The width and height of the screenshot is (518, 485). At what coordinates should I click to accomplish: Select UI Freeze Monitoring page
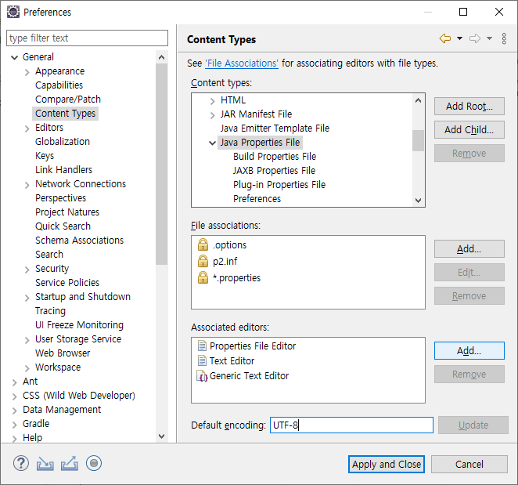point(79,325)
